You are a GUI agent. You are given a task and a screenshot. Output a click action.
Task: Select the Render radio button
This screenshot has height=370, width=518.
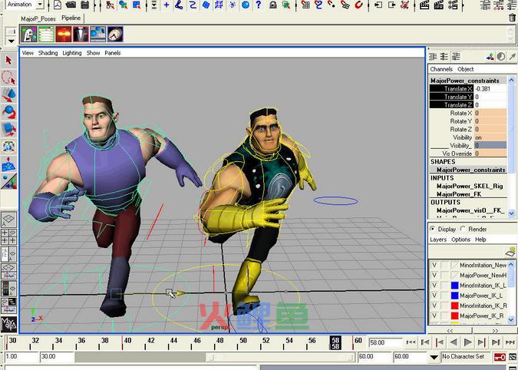point(463,229)
